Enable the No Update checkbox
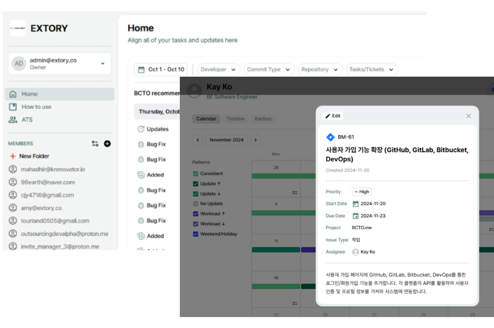 (196, 204)
